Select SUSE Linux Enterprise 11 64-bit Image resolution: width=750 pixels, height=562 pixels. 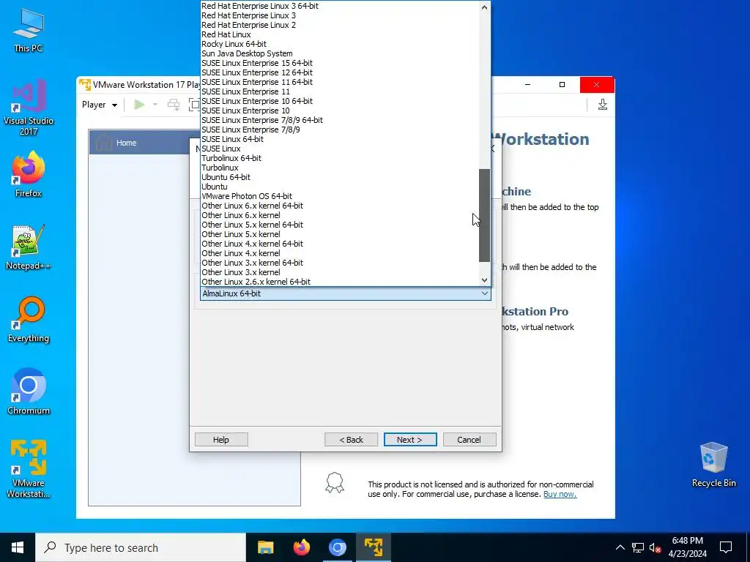340,82
